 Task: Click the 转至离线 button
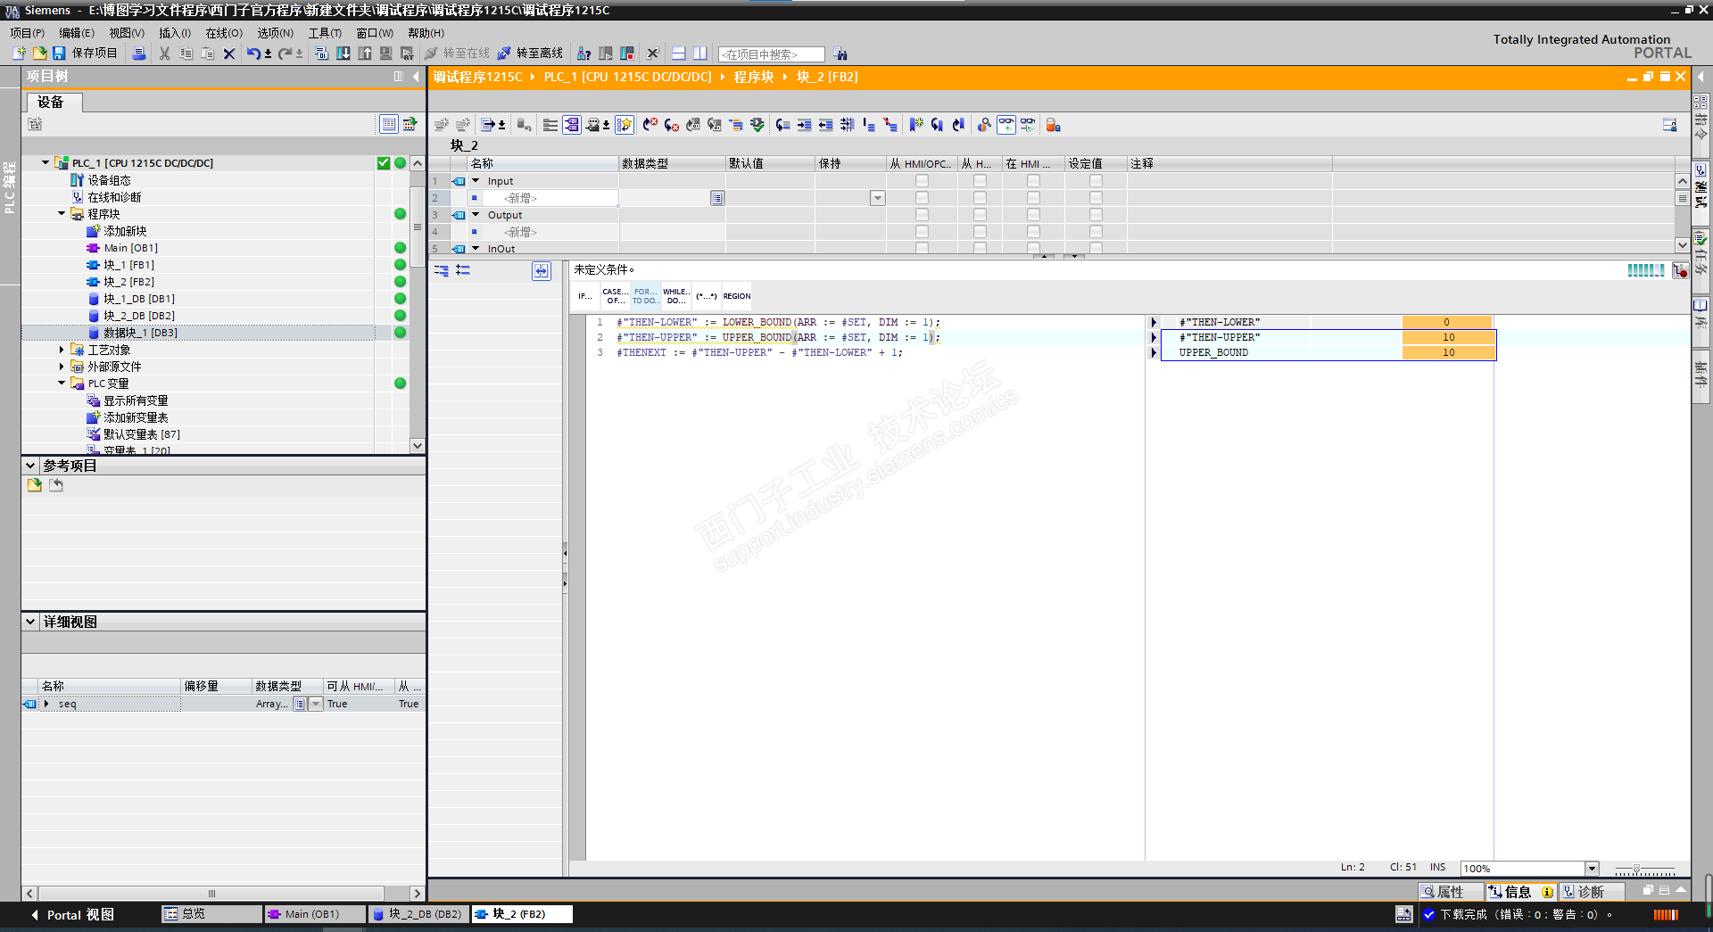530,54
